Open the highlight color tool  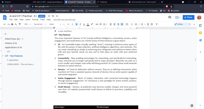tap(92, 24)
